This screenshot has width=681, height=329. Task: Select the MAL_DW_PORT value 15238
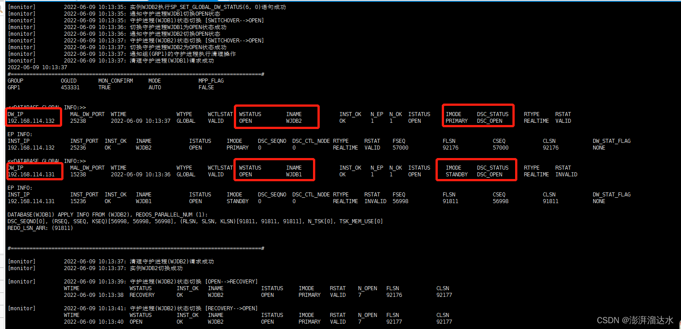[78, 175]
